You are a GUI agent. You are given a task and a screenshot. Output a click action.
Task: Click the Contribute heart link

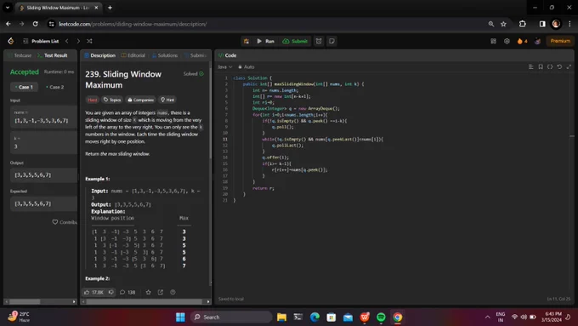click(65, 222)
